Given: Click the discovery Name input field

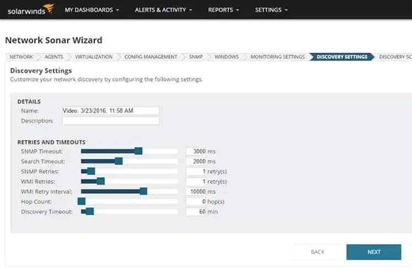Looking at the screenshot, I should coord(111,111).
